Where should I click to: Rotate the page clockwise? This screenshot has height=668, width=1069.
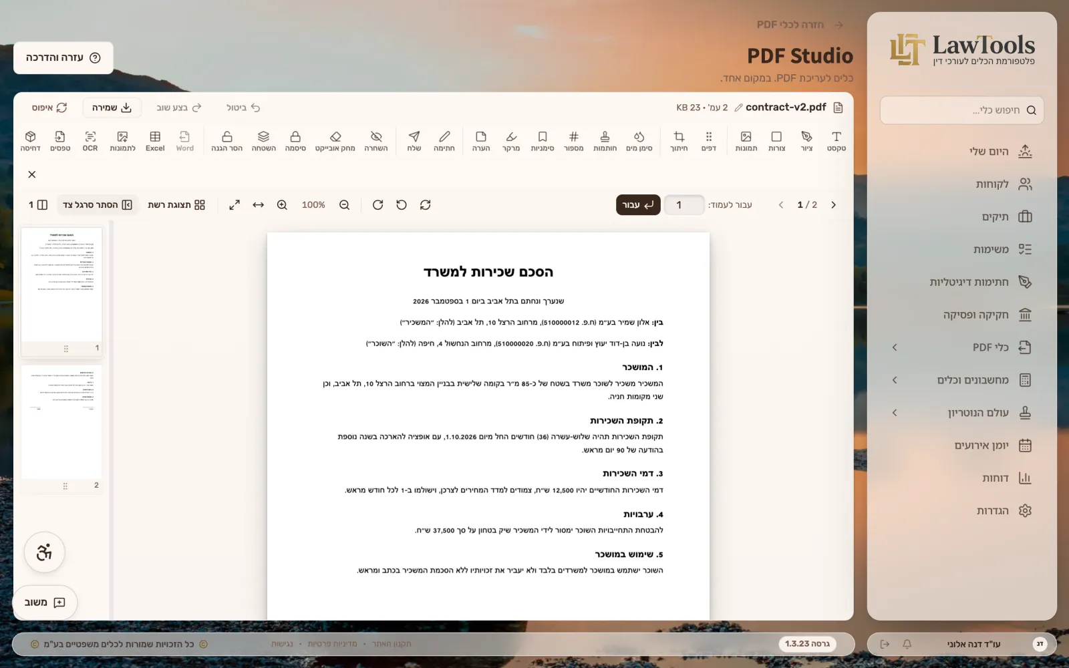(377, 205)
